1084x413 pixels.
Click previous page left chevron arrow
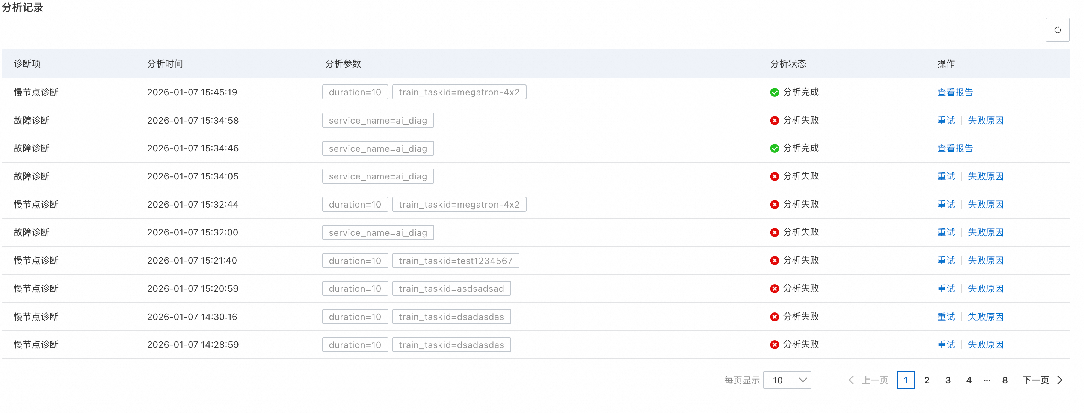851,380
